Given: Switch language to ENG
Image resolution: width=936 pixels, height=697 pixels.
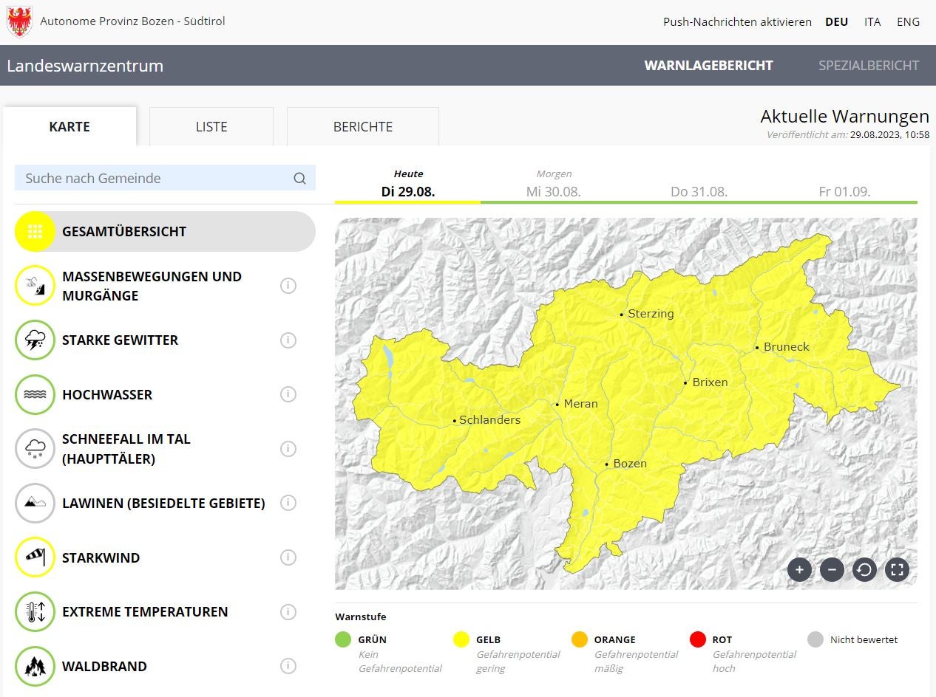Looking at the screenshot, I should click(908, 22).
